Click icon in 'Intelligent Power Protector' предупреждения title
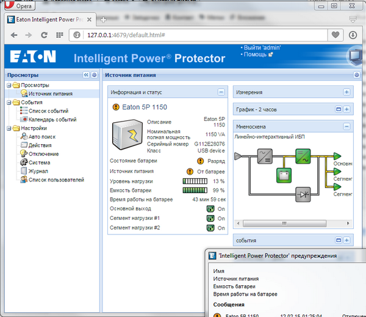366x317 pixels. tap(212, 255)
